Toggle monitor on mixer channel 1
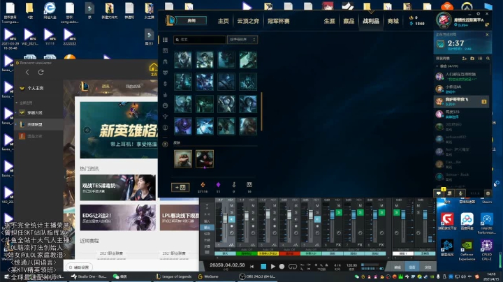The height and width of the screenshot is (282, 503). (x=232, y=219)
